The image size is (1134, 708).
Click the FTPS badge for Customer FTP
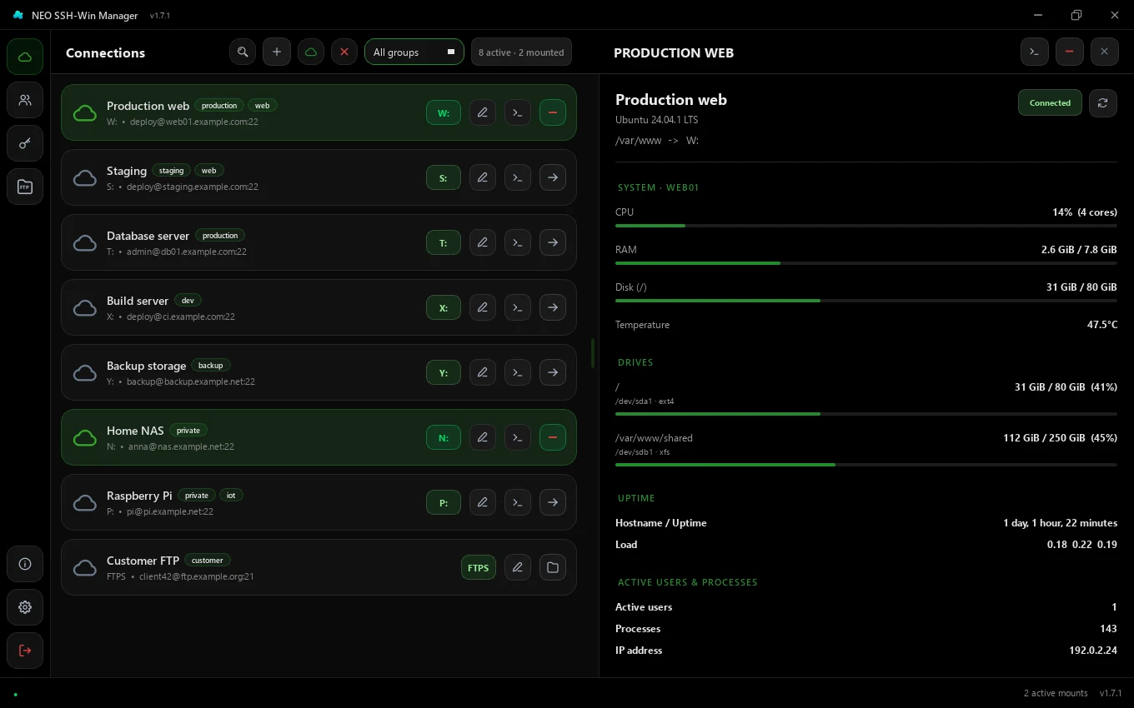coord(479,567)
